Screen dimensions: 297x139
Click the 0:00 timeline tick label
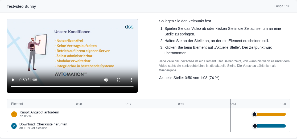coord(79,104)
